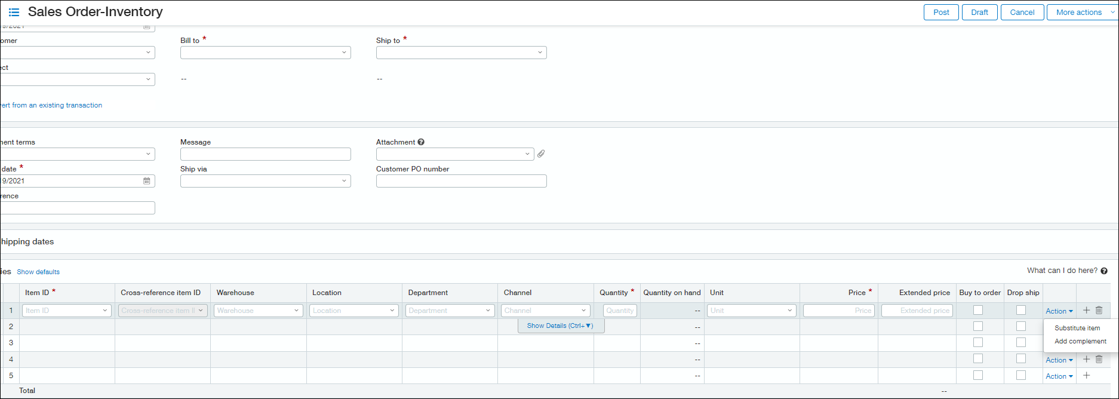Select 'Add complement' in the action menu
1119x399 pixels.
[1080, 342]
